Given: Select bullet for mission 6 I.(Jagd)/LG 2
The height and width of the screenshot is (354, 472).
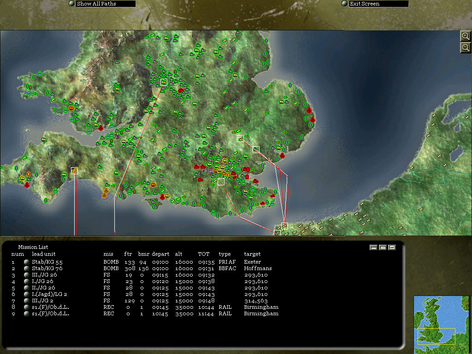Looking at the screenshot, I should 26,294.
